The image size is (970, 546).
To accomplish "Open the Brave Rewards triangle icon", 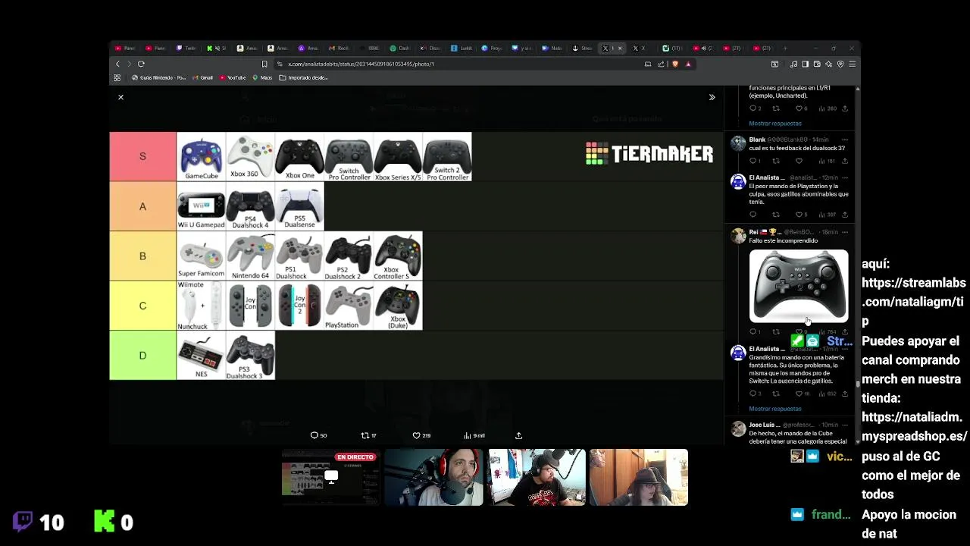I will coord(688,64).
